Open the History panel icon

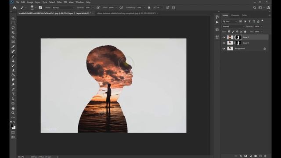pyautogui.click(x=217, y=17)
